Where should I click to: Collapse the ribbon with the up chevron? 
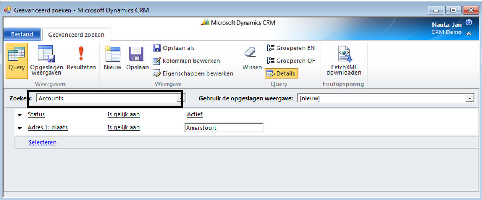click(469, 33)
